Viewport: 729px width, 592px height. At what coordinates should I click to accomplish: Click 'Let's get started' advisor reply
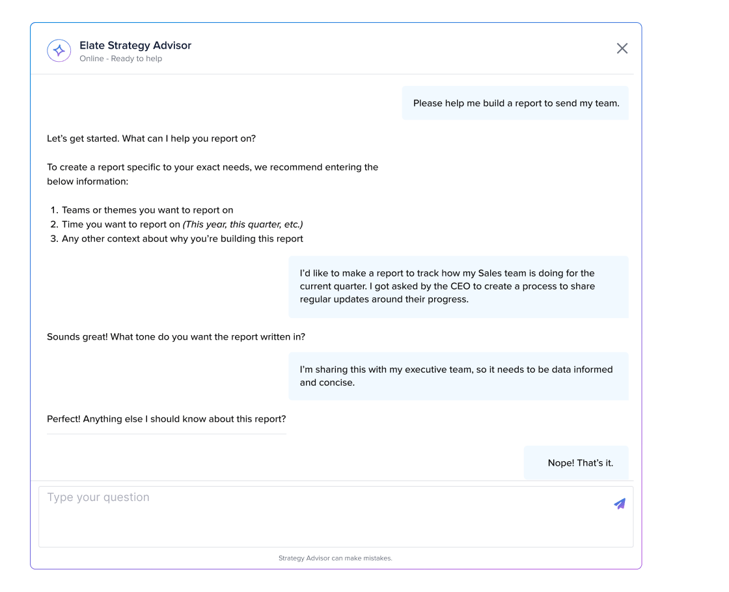[151, 139]
